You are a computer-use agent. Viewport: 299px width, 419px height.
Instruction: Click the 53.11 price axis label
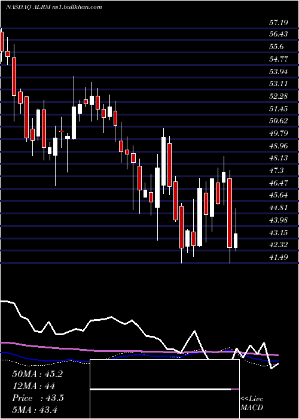coord(279,84)
